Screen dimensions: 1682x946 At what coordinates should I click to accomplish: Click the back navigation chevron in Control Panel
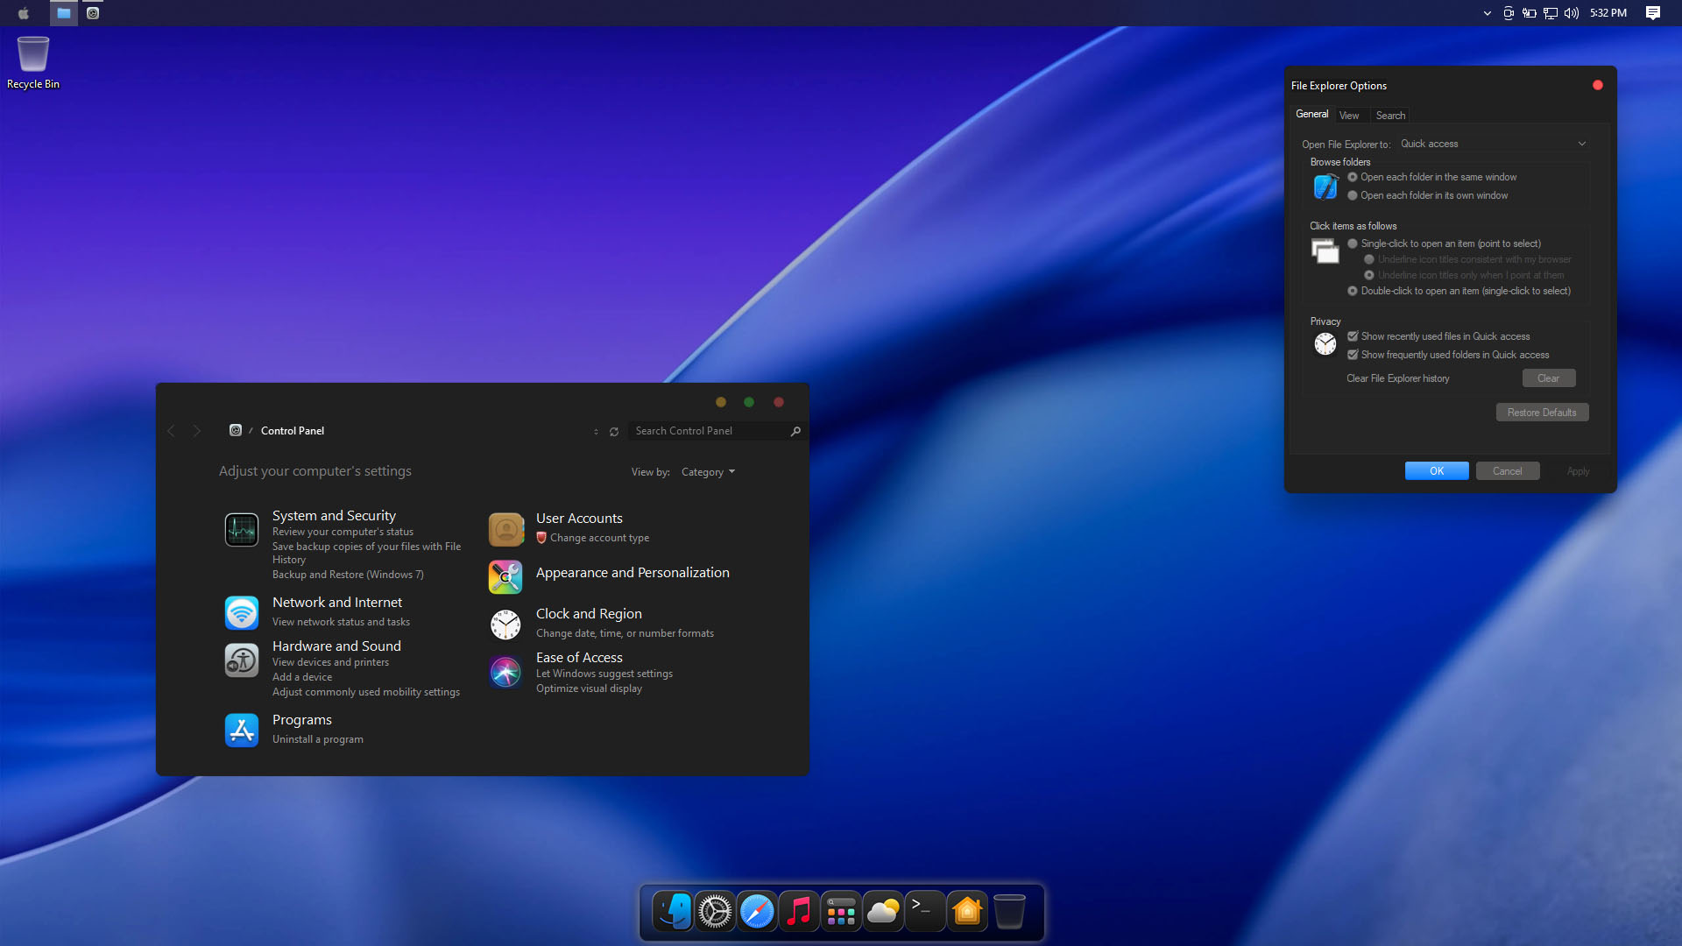[x=171, y=430]
